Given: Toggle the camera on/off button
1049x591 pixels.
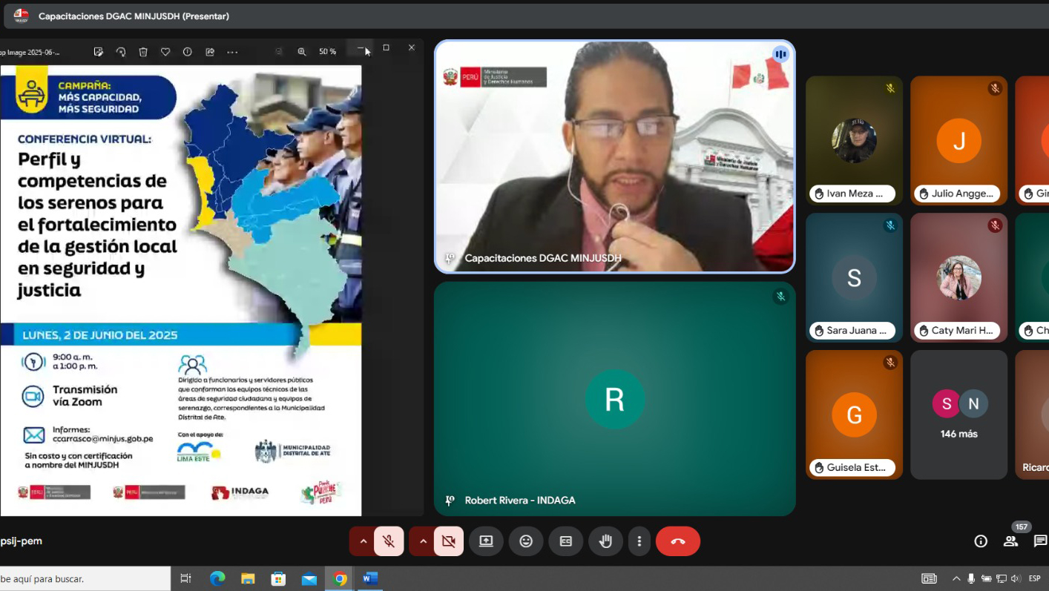Looking at the screenshot, I should click(x=448, y=541).
